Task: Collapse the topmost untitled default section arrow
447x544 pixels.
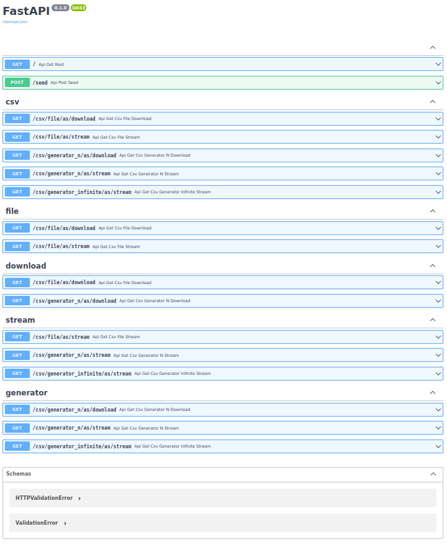Action: (433, 47)
